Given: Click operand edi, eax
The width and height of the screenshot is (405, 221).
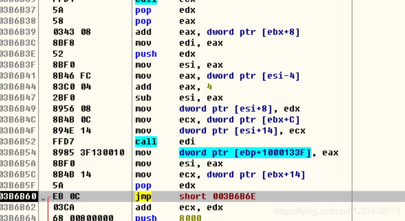Looking at the screenshot, I should point(201,43).
